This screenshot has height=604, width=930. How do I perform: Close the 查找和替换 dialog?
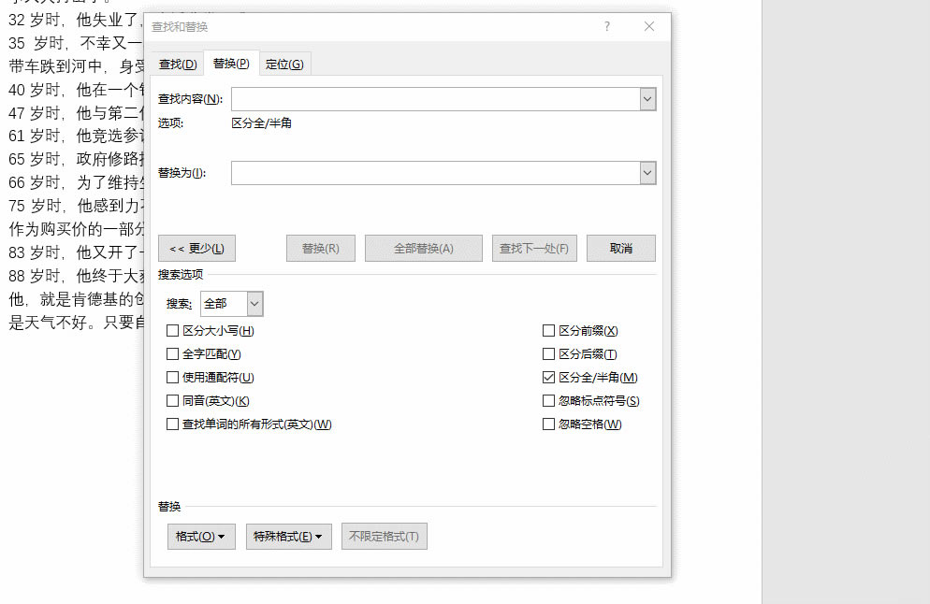tap(649, 27)
